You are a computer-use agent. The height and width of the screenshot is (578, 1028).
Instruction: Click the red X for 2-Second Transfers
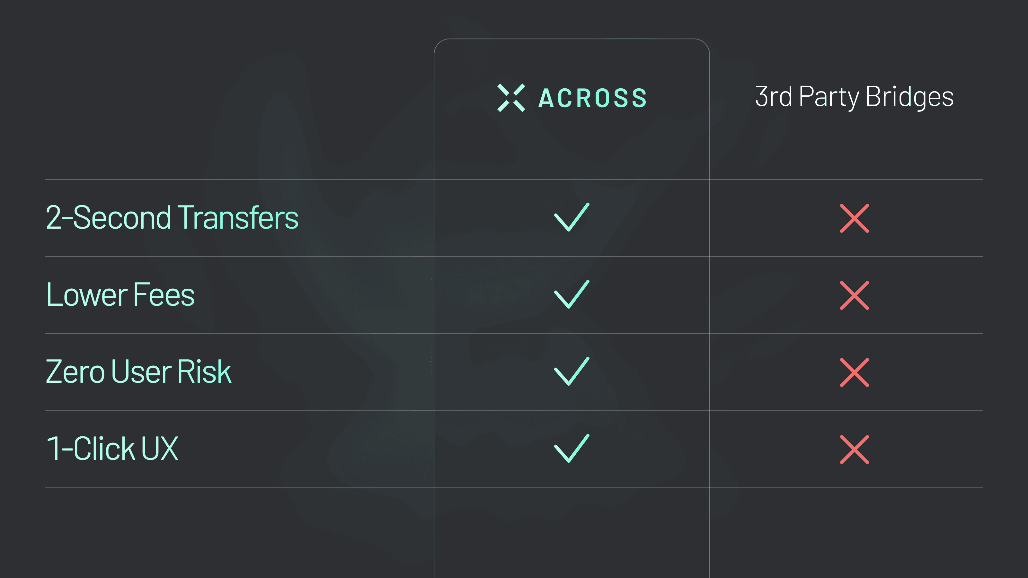coord(854,218)
